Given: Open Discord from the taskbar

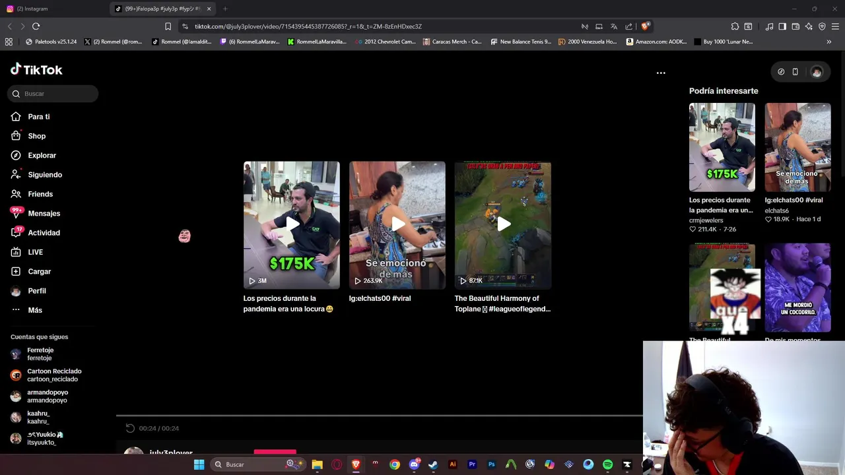Looking at the screenshot, I should [414, 464].
